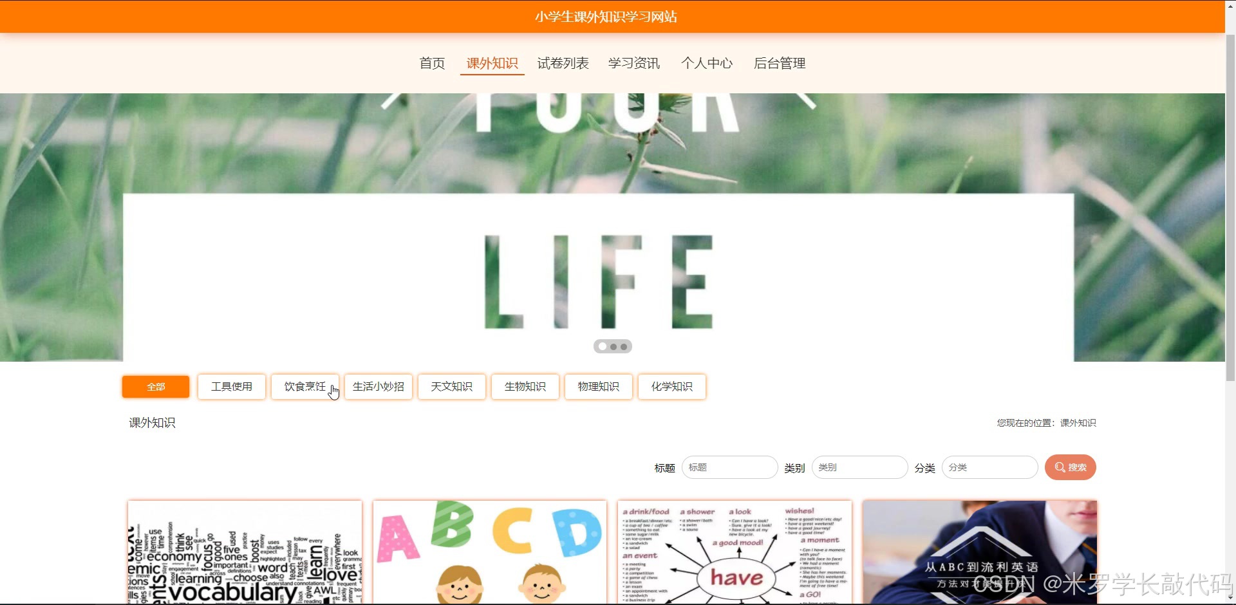1236x605 pixels.
Task: Open the 试卷列表 menu item
Action: (563, 63)
